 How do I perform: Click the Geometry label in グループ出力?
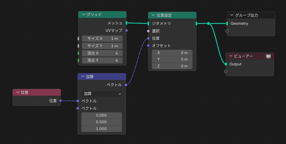(239, 23)
